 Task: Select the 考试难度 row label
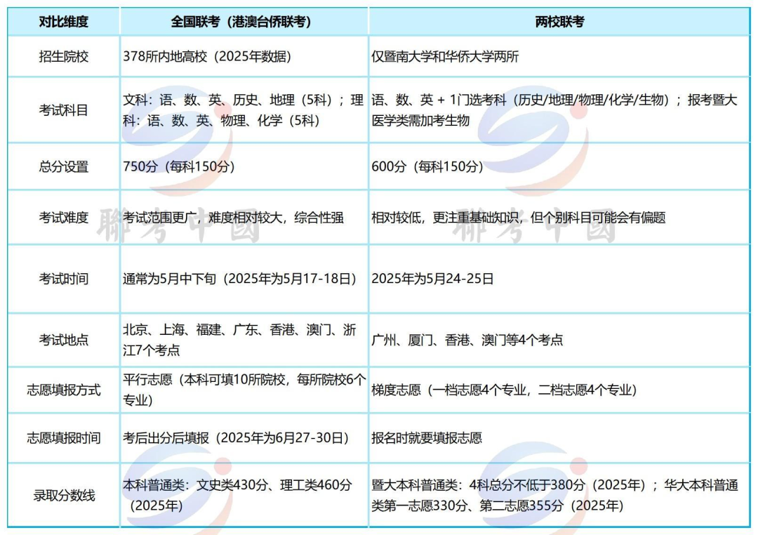coord(63,218)
